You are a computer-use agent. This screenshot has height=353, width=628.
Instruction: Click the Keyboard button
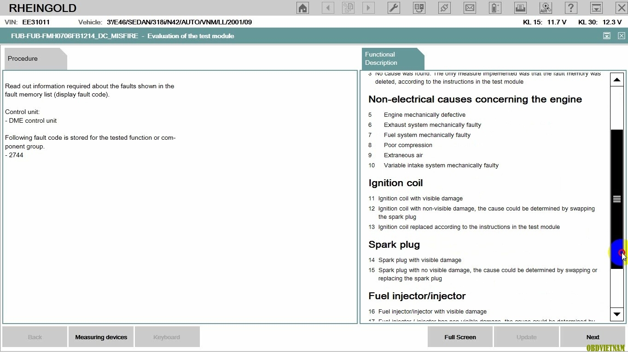coord(167,337)
